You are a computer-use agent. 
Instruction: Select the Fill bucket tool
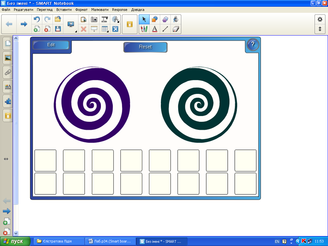(x=176, y=19)
